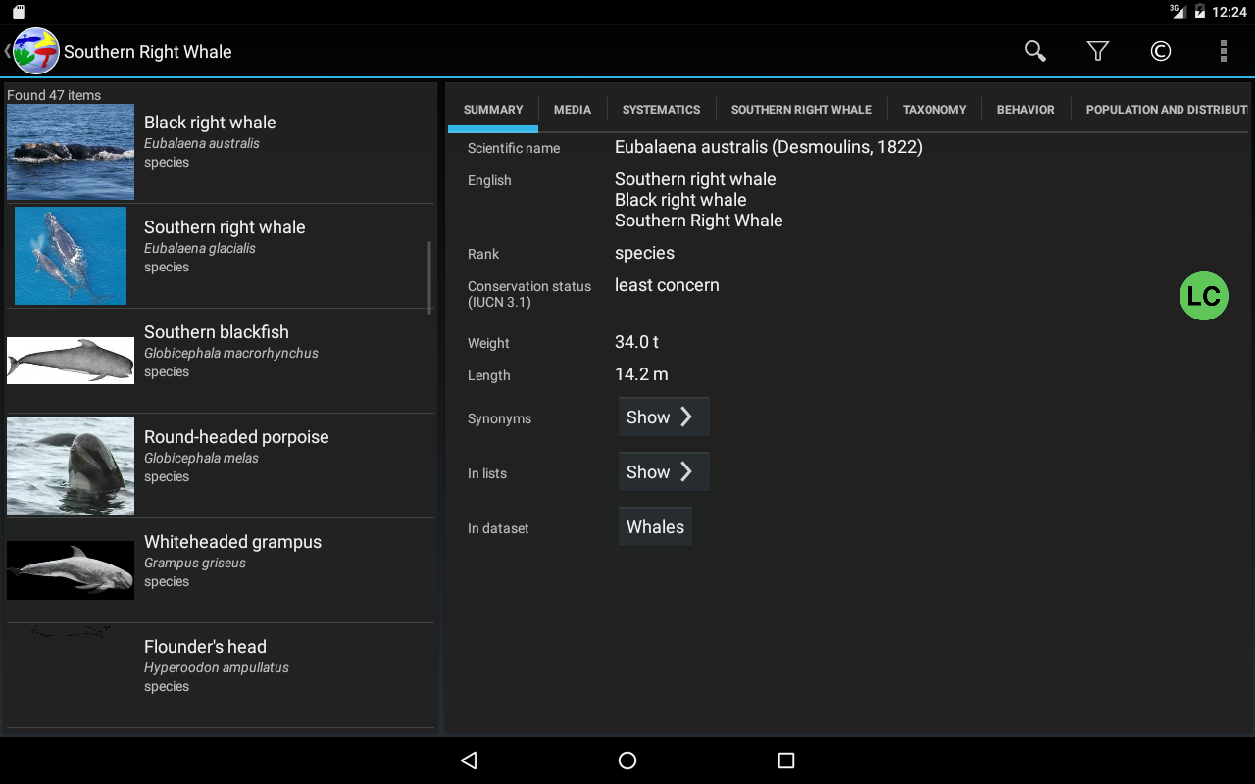Switch to the Media tab
The width and height of the screenshot is (1255, 784).
click(x=573, y=110)
